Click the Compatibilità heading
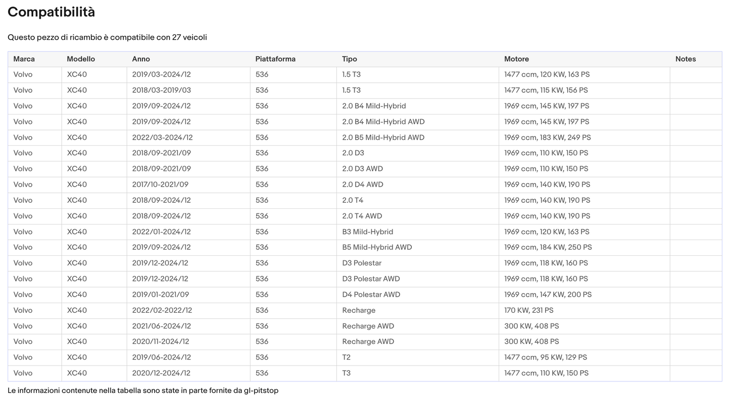 (51, 12)
